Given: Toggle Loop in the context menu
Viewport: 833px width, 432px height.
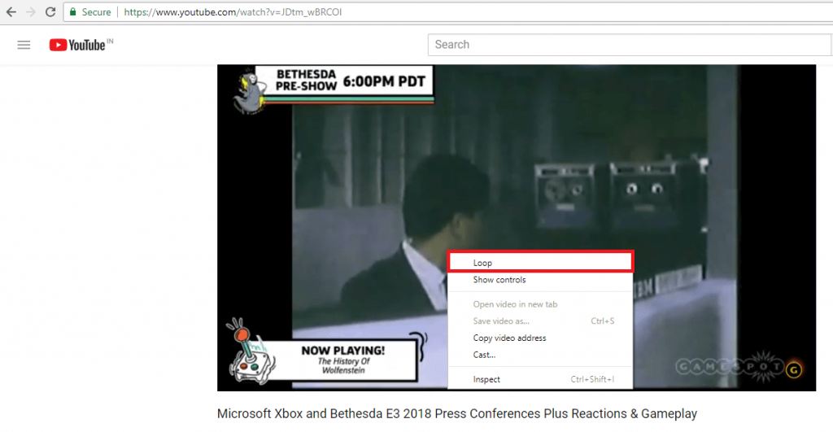Looking at the screenshot, I should 540,263.
